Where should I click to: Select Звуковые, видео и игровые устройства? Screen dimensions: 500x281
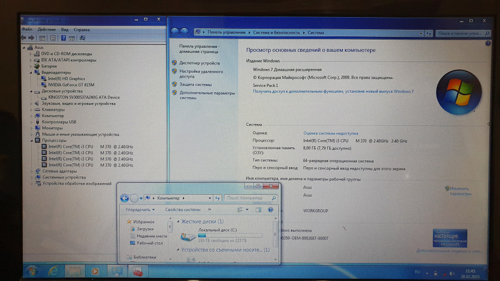78,103
